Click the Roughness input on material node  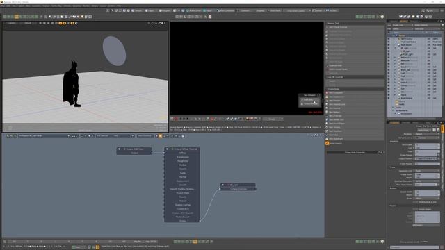182,161
